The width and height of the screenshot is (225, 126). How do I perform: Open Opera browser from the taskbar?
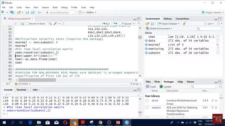point(65,122)
